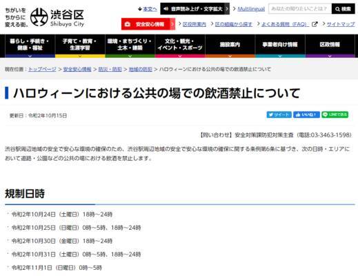The width and height of the screenshot is (358, 276).
Task: Open the 文化・観光・イベント・スポーツ menu
Action: click(180, 46)
